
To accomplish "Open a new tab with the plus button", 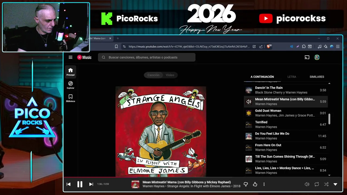I will (x=118, y=38).
